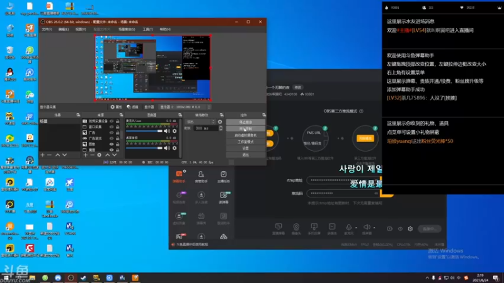Screen dimensions: 504x283
Task: Click the transition duration stepper arrows
Action: coord(220,128)
